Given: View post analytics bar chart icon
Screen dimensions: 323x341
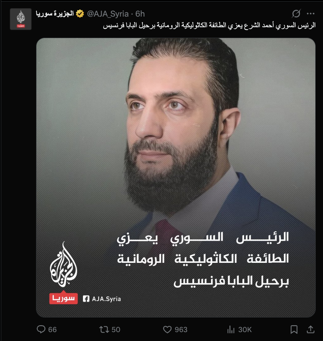Looking at the screenshot, I should click(x=231, y=330).
